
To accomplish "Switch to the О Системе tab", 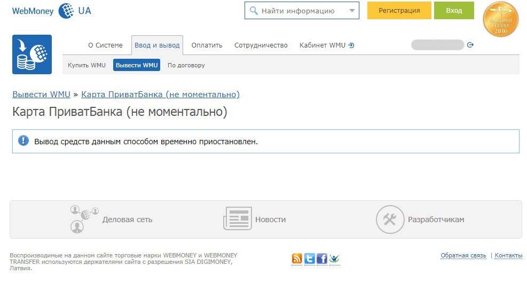I will coord(105,45).
